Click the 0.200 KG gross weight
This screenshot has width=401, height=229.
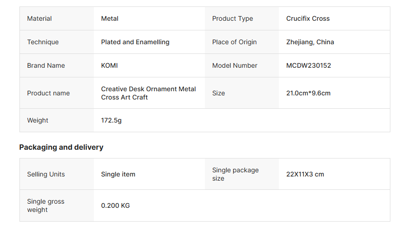tap(115, 206)
